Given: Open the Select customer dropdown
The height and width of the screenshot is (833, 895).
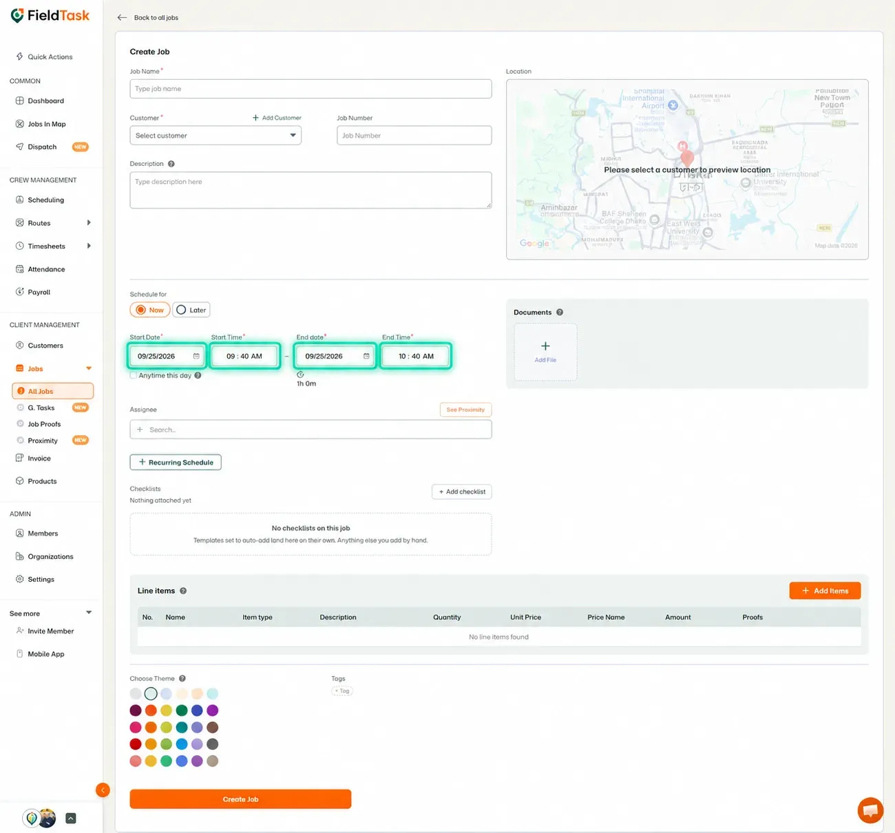Looking at the screenshot, I should [215, 136].
